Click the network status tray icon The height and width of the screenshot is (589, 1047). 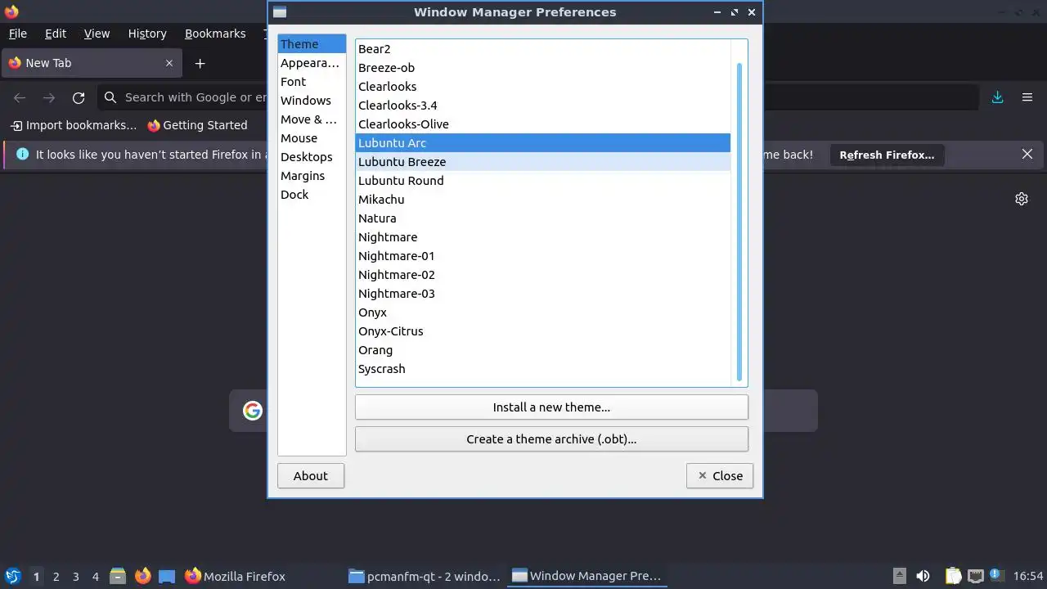click(975, 576)
